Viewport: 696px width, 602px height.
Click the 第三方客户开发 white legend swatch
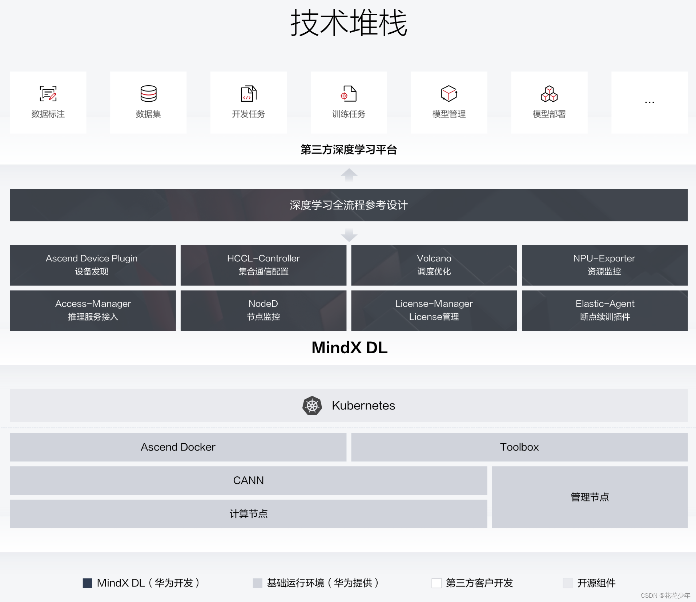tap(436, 583)
